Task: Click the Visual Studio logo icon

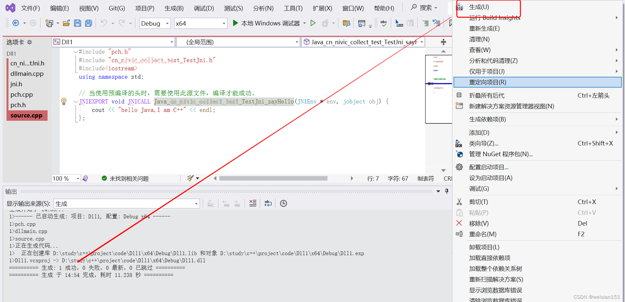Action: click(x=10, y=8)
